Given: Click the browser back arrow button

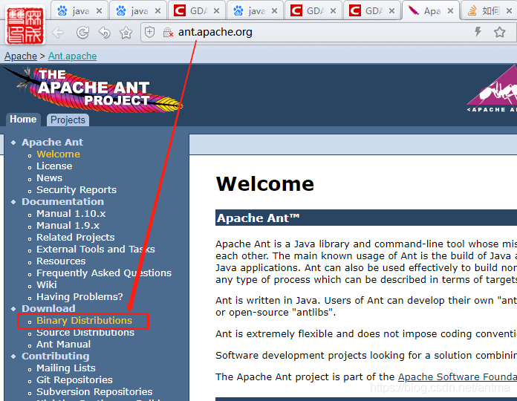Looking at the screenshot, I should point(58,33).
